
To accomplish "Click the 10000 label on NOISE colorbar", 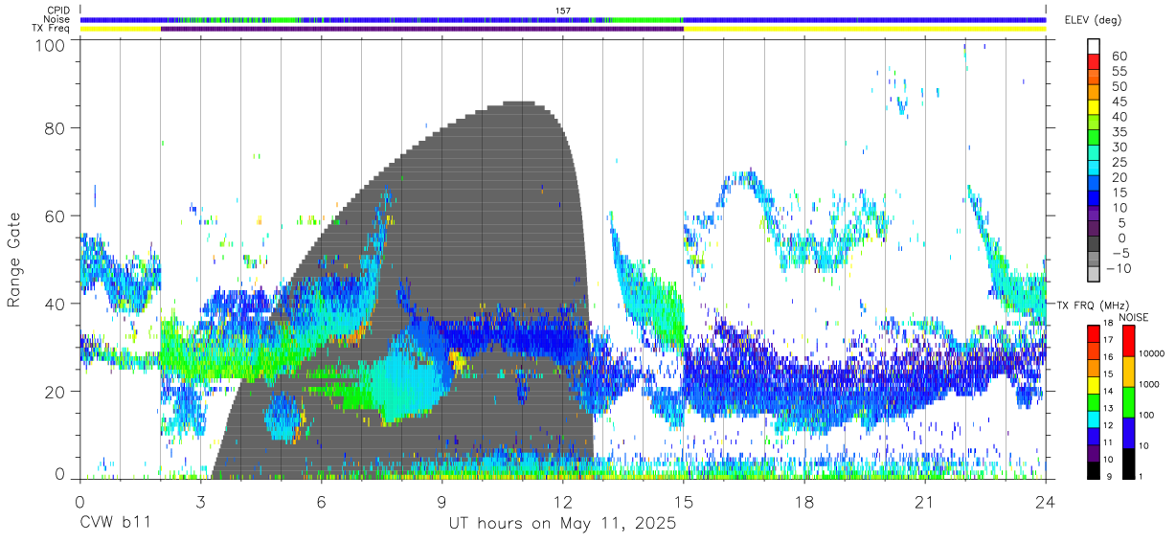I will click(1153, 353).
